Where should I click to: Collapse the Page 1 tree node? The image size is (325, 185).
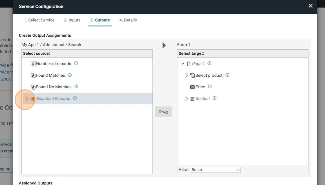pos(183,64)
